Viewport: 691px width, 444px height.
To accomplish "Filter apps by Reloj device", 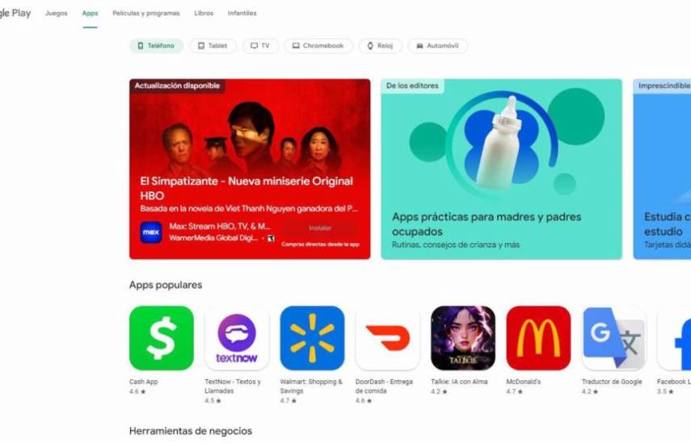I will tap(381, 46).
